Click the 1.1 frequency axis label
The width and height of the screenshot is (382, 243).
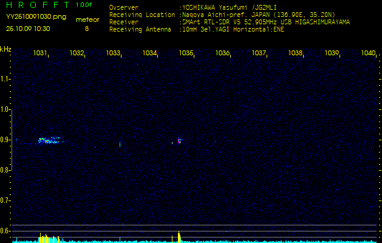6,79
